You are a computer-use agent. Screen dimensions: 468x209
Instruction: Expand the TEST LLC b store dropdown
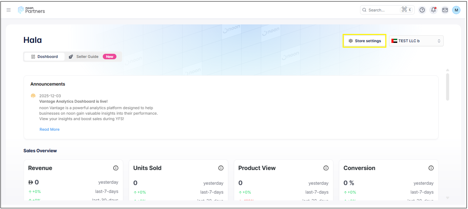click(416, 41)
